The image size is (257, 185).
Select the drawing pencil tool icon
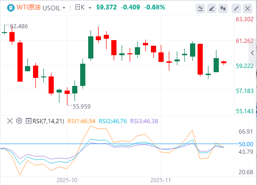click(x=212, y=8)
